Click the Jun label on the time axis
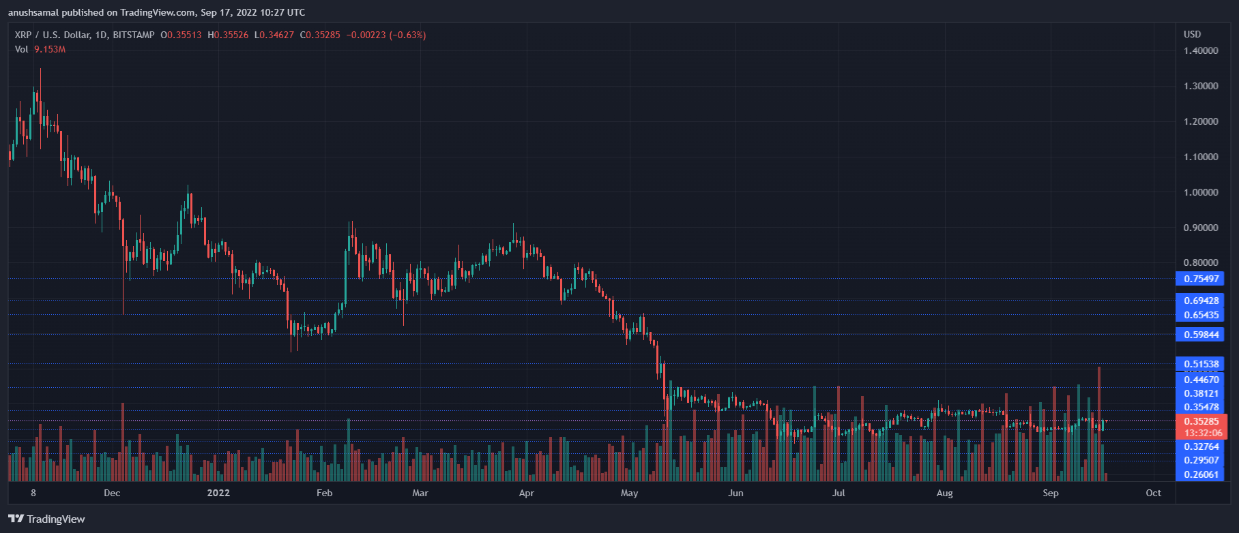 click(735, 493)
